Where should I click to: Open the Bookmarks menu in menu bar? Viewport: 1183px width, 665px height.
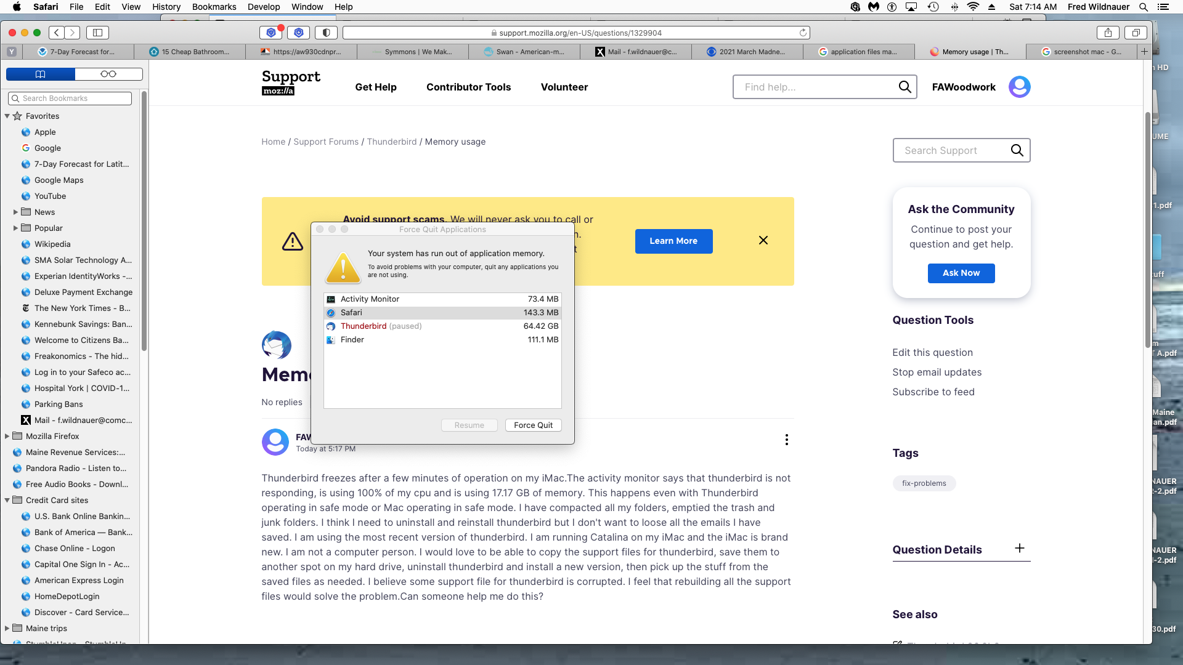214,7
